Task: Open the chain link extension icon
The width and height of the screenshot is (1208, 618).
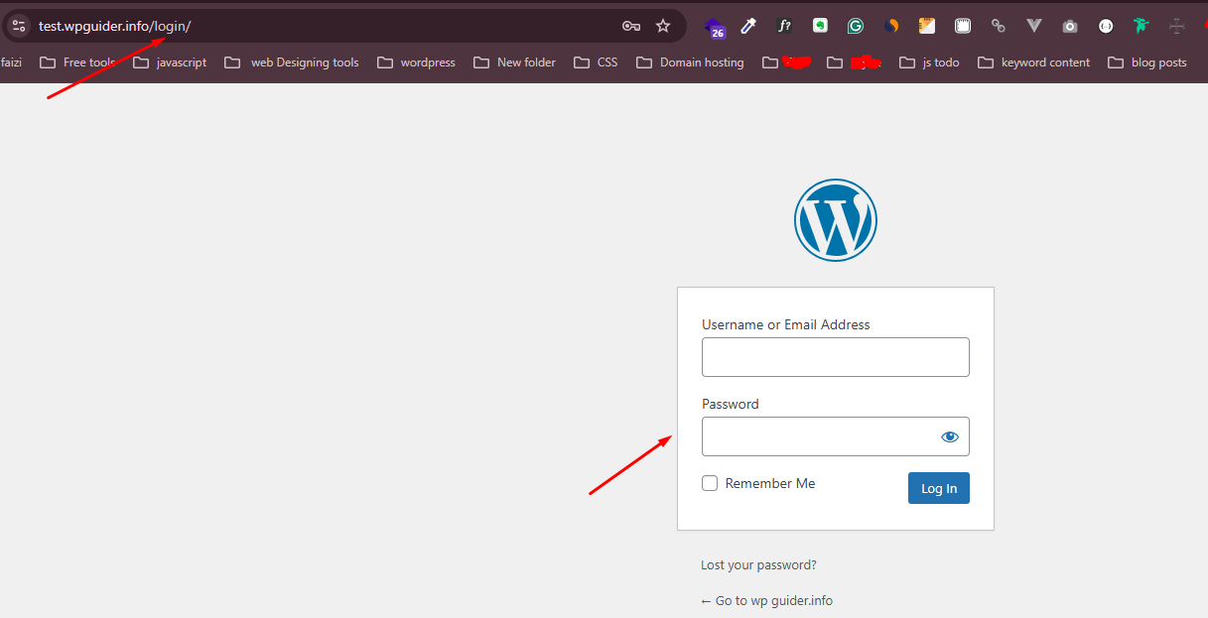Action: (999, 26)
